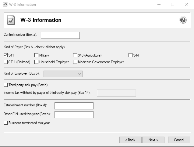Focus the Control number field
The height and width of the screenshot is (147, 194).
60,35
